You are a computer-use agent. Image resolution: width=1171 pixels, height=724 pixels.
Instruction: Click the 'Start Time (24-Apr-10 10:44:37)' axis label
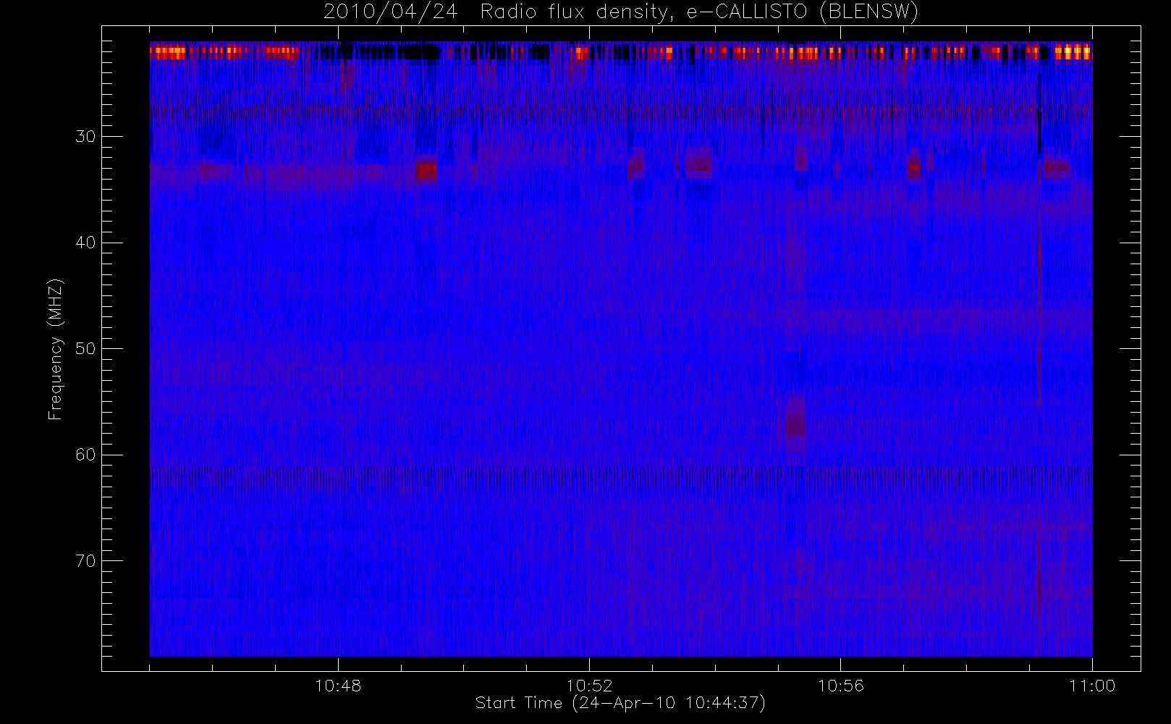click(x=620, y=703)
